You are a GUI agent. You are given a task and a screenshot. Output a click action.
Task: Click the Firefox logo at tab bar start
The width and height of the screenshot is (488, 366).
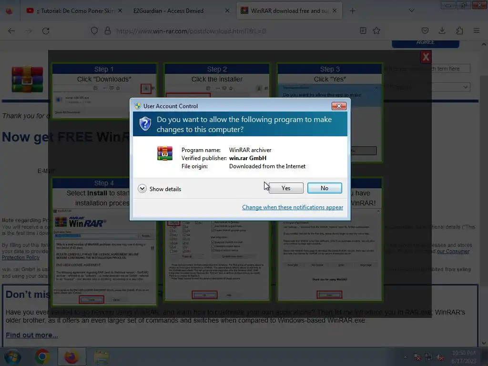[x=10, y=11]
